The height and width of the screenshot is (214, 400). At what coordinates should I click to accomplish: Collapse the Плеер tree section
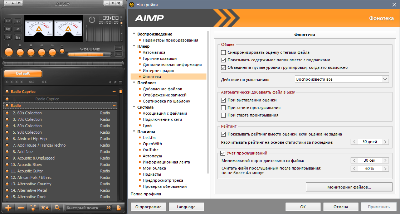134,46
